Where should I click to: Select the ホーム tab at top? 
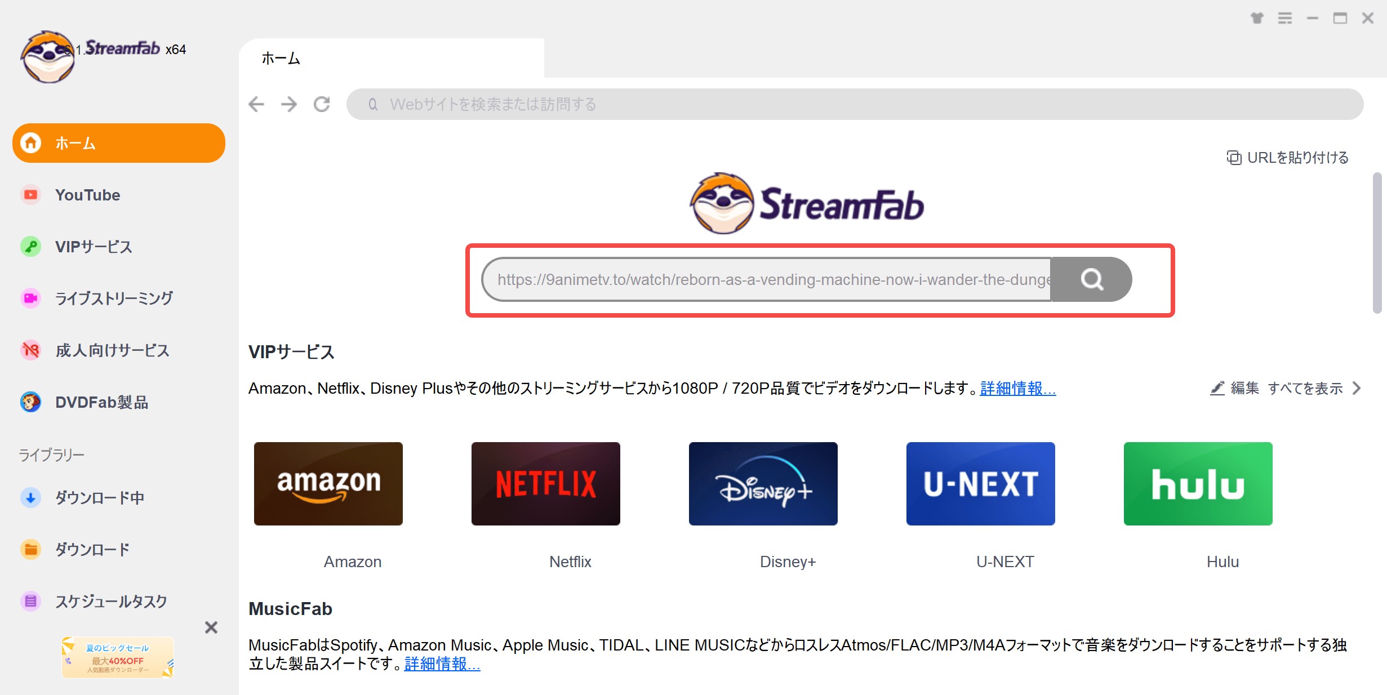tap(392, 58)
